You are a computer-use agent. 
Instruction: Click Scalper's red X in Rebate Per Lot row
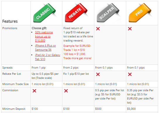coord(98,74)
